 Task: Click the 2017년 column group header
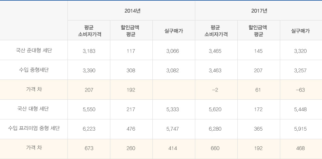(259, 11)
